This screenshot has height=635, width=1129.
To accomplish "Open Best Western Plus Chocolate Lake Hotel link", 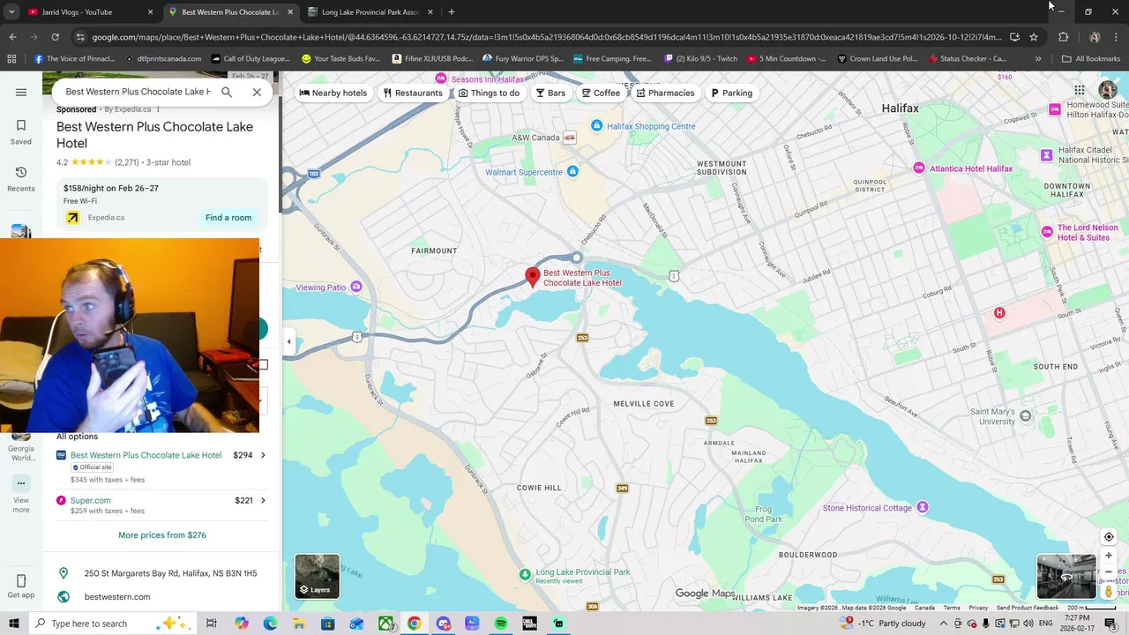I will 146,455.
